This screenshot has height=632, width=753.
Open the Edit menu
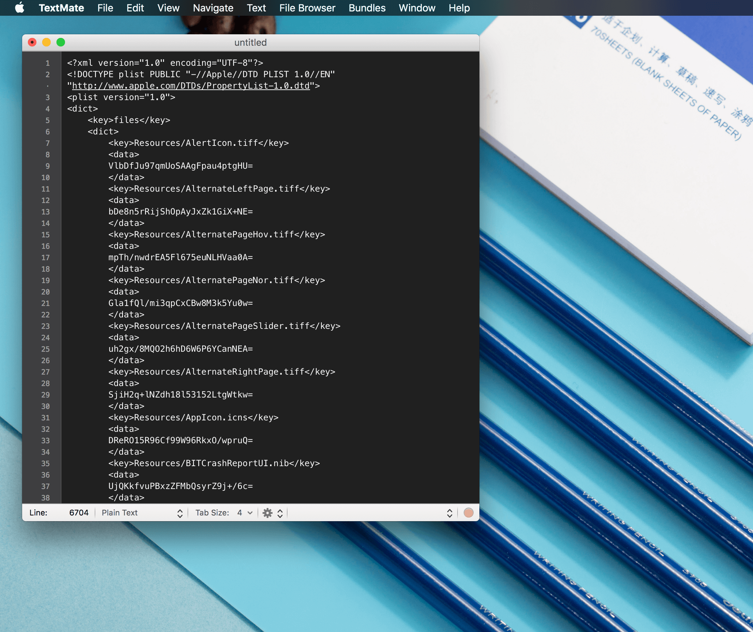point(135,8)
